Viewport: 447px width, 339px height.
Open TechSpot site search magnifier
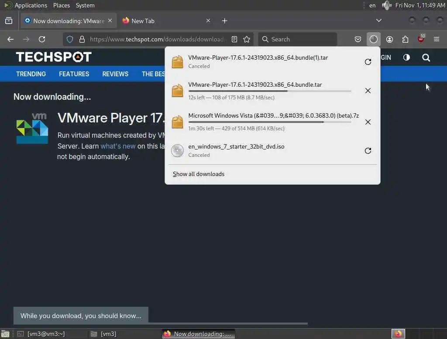coord(426,58)
